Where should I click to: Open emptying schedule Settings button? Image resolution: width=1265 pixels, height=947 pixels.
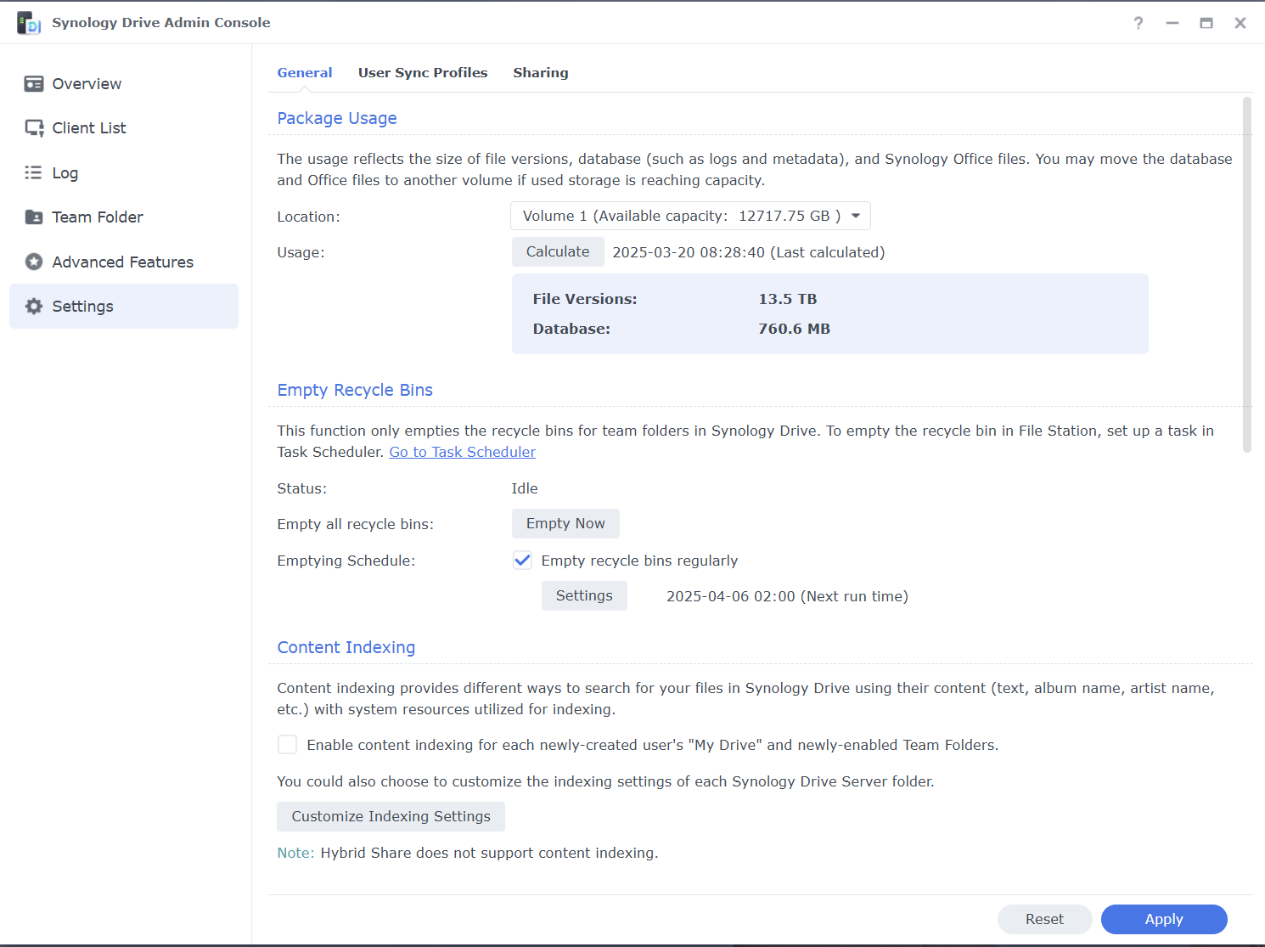pyautogui.click(x=584, y=596)
